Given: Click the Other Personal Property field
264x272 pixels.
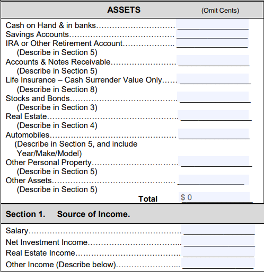Looking at the screenshot, I should coord(214,161).
